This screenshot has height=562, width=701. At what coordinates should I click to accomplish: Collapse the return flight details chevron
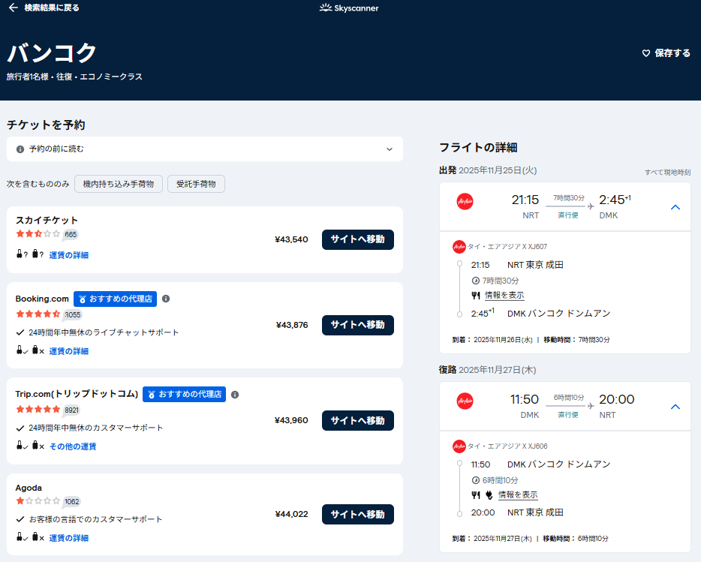tap(675, 407)
